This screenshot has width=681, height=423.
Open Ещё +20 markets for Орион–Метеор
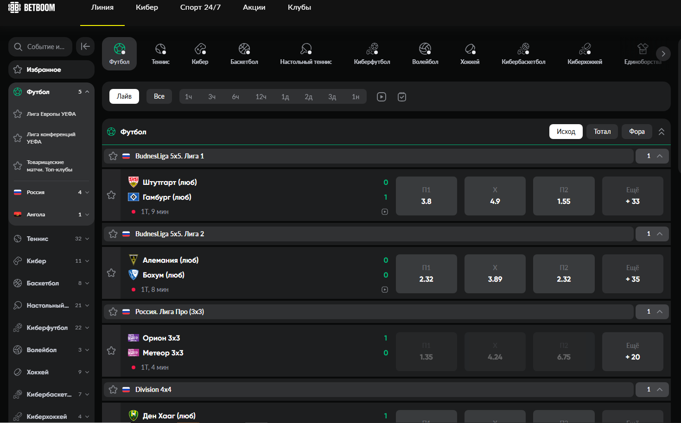(x=633, y=352)
